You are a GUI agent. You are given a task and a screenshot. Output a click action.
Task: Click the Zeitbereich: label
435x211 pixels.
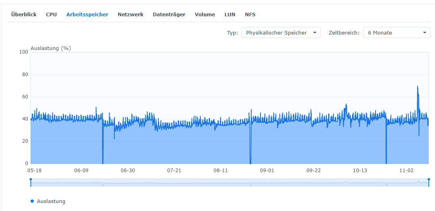[344, 33]
